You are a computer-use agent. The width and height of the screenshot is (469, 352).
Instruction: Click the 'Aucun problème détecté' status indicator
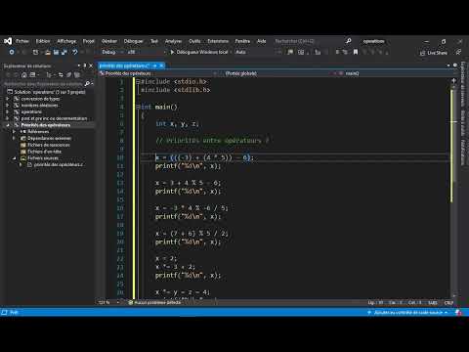[x=154, y=303]
